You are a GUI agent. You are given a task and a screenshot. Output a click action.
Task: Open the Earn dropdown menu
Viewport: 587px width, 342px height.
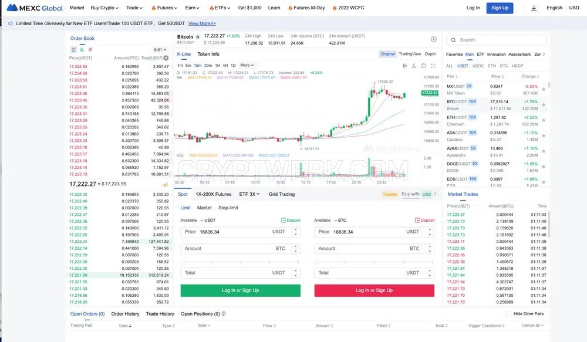[193, 8]
